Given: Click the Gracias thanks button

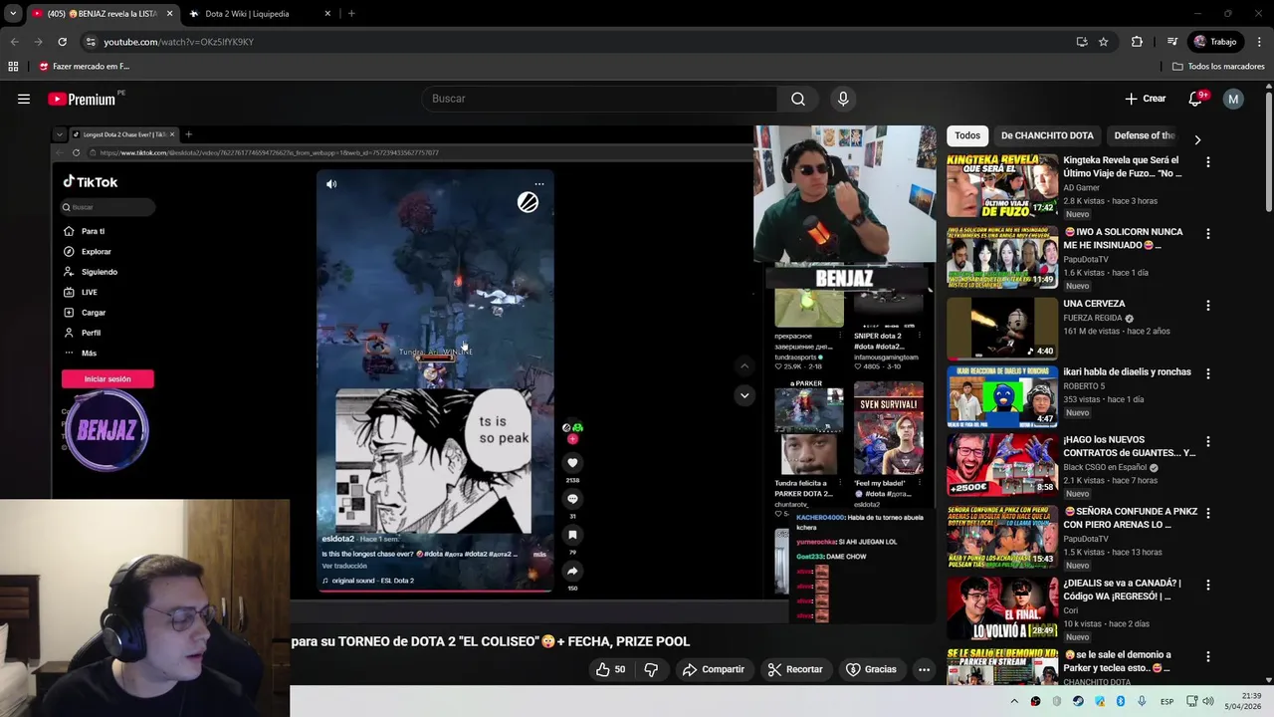Looking at the screenshot, I should (871, 669).
